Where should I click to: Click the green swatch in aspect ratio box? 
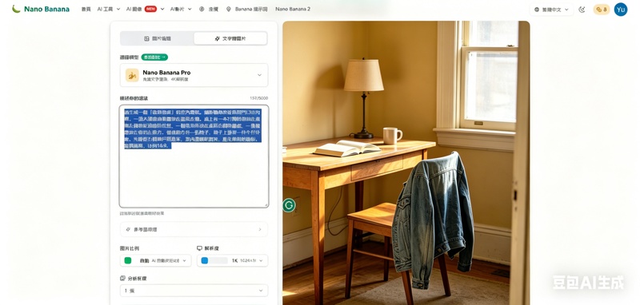point(128,260)
